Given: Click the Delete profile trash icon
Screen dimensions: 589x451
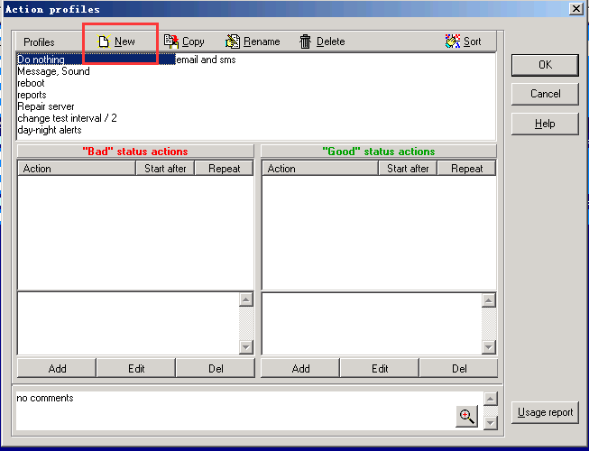Looking at the screenshot, I should [x=306, y=41].
